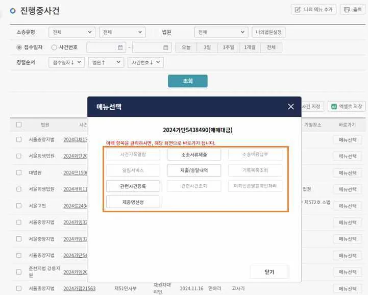Click 메뉴선택 for the 서울고법 row
368x295 pixels.
pos(348,206)
